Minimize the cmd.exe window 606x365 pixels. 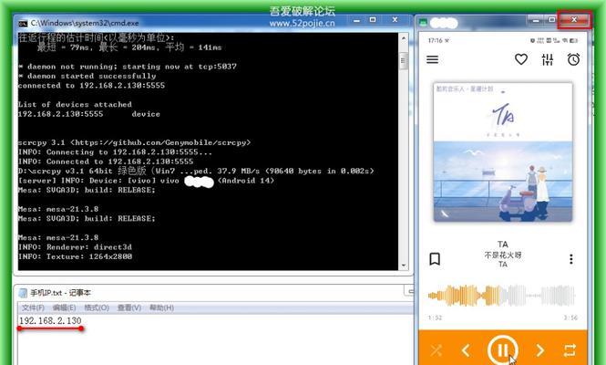coord(356,20)
